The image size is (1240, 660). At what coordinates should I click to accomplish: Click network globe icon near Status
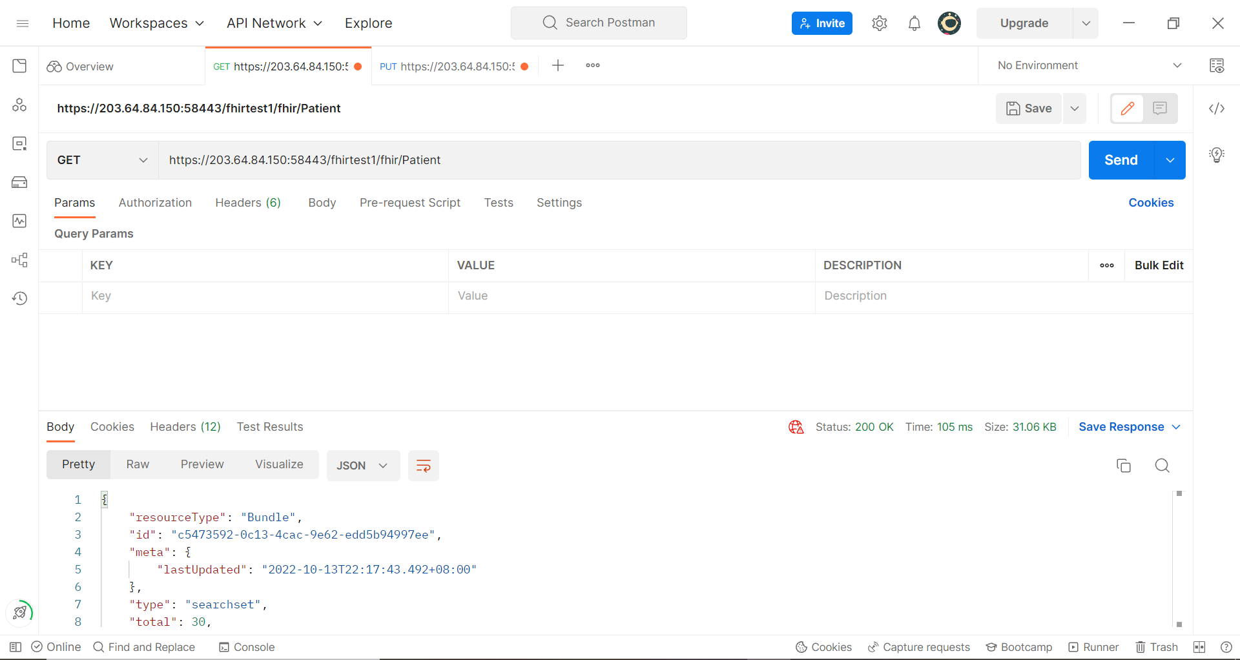click(796, 427)
